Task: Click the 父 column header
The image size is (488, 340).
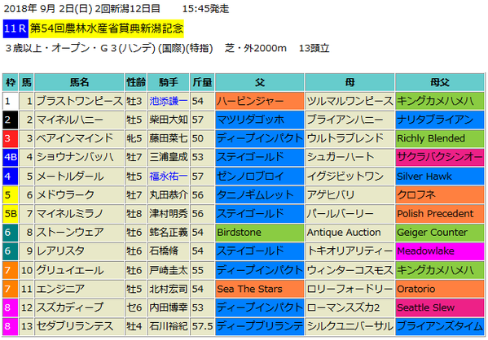Action: 260,82
